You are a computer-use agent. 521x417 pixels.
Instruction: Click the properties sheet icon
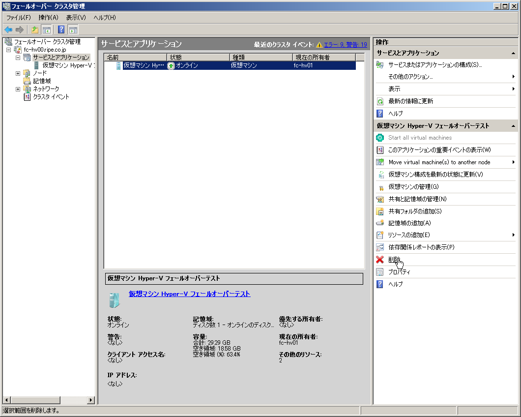point(380,272)
